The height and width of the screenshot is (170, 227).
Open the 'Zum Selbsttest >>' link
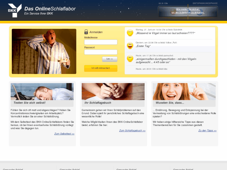(64, 134)
